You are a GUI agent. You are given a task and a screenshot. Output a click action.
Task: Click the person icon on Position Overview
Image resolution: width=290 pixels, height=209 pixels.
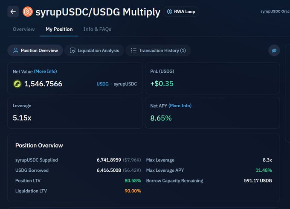click(x=16, y=50)
